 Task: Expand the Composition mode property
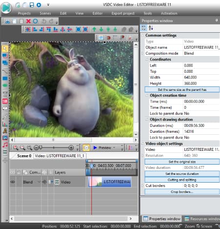[143, 53]
